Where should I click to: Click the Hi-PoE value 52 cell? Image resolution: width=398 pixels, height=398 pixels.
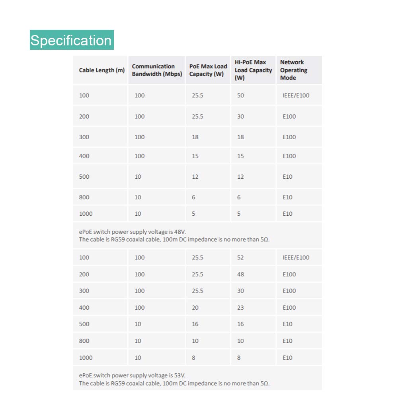pyautogui.click(x=253, y=258)
